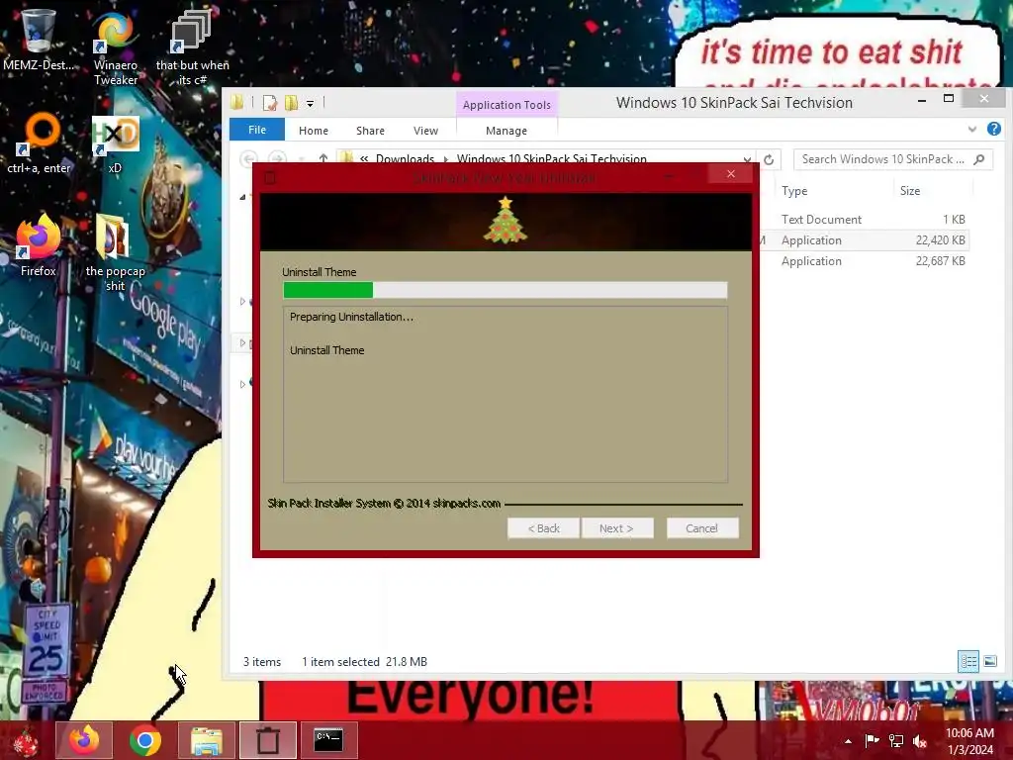The width and height of the screenshot is (1013, 760).
Task: Click the Uninstall Theme progress bar
Action: click(x=506, y=290)
